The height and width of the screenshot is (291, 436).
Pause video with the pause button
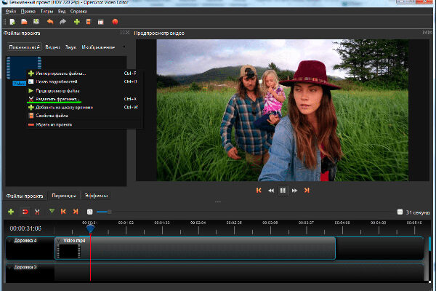coord(283,190)
